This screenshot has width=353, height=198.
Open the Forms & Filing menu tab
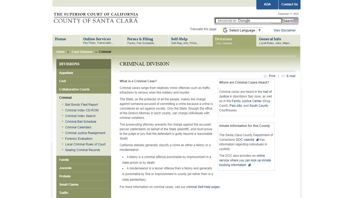coord(147,40)
